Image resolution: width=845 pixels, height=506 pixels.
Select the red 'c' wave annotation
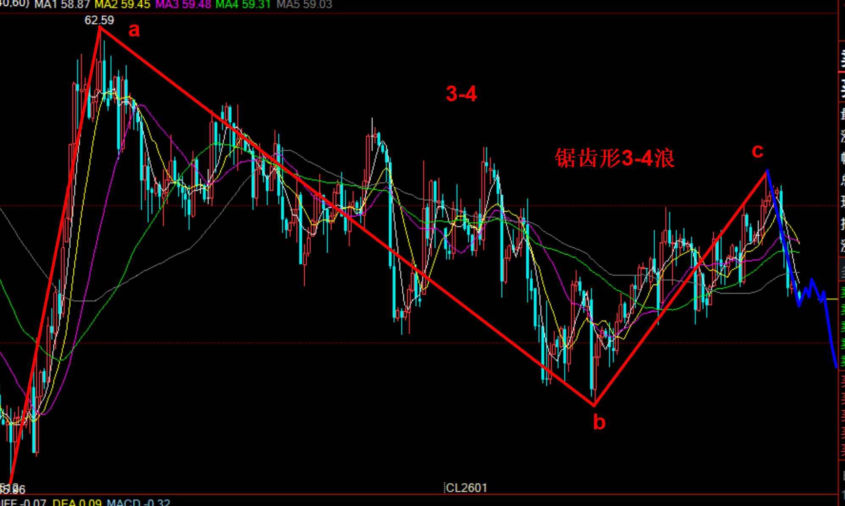point(757,151)
